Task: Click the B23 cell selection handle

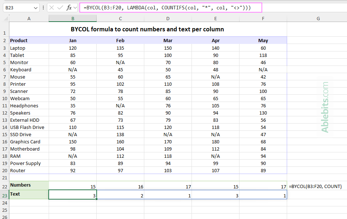Action: click(97, 199)
